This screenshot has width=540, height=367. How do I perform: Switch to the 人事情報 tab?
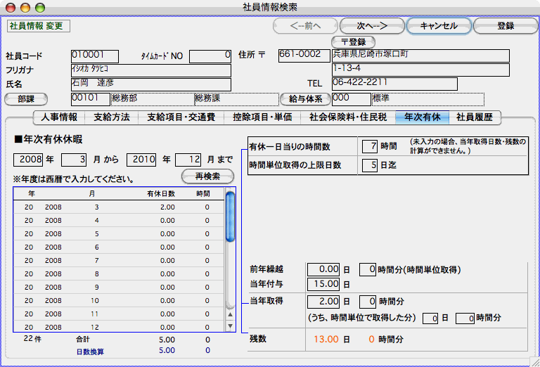59,117
